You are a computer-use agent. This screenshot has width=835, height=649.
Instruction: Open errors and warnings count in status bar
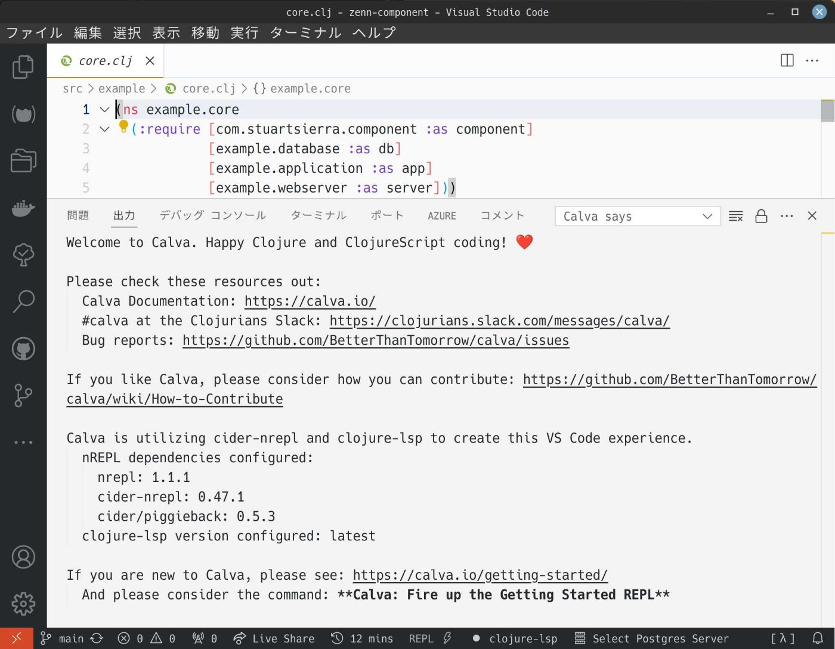click(x=146, y=638)
